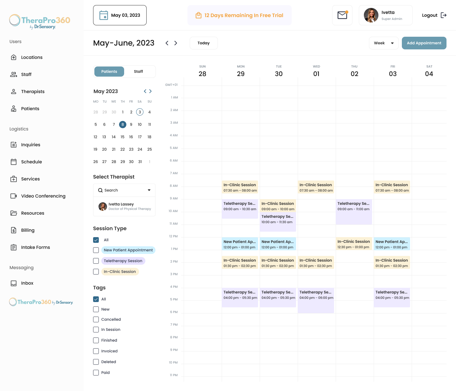Image resolution: width=456 pixels, height=391 pixels.
Task: Switch to the Staff tab
Action: 138,72
